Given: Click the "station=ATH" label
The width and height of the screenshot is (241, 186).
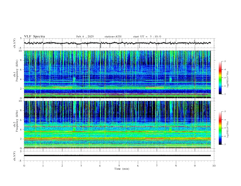Looking at the screenshot, I should point(113,36).
